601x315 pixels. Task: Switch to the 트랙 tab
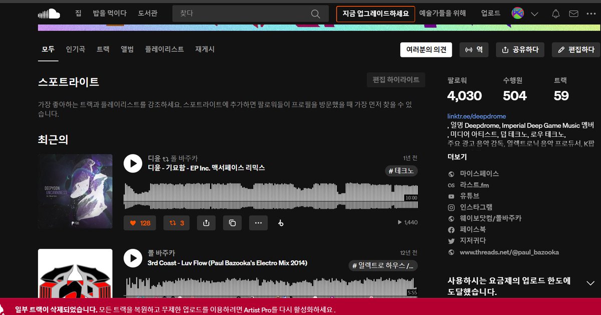coord(103,49)
